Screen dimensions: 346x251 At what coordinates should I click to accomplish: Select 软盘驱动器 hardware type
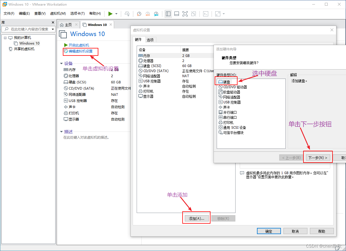tap(229, 92)
